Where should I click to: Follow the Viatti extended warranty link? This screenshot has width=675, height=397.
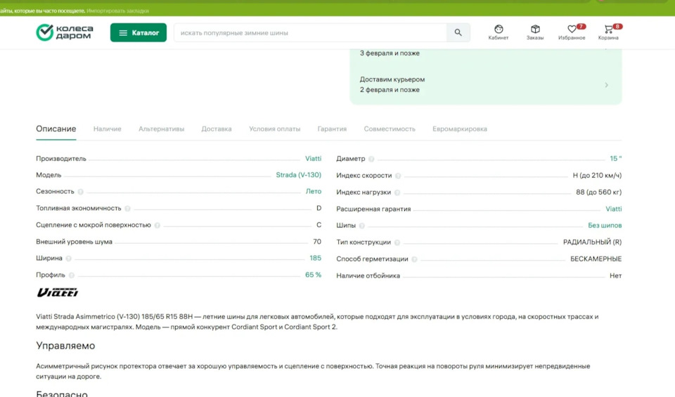613,209
